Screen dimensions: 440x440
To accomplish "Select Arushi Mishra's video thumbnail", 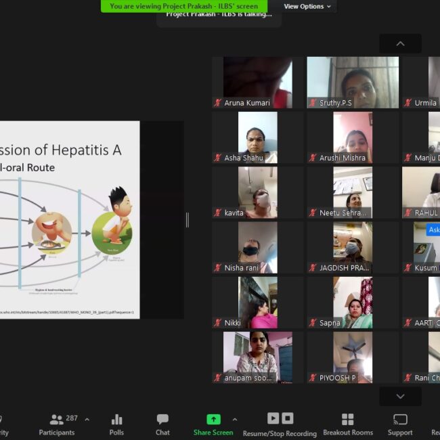I will pos(352,137).
